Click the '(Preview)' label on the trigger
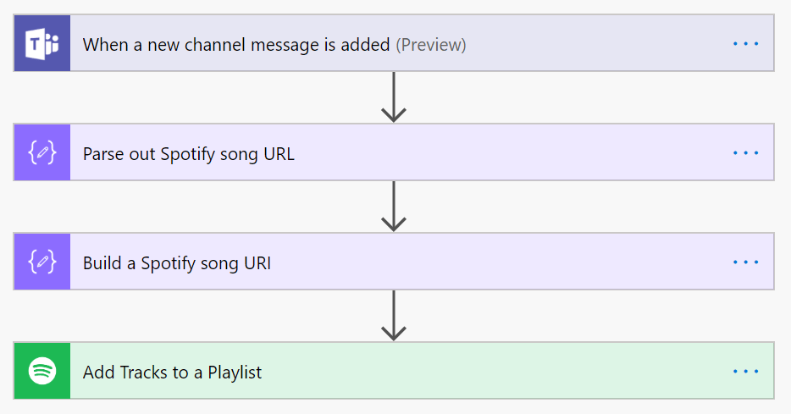 pyautogui.click(x=431, y=44)
